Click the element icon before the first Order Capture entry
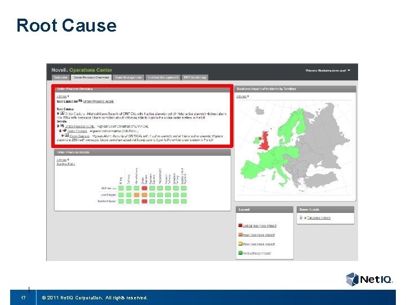The height and width of the screenshot is (305, 406). pos(62,114)
